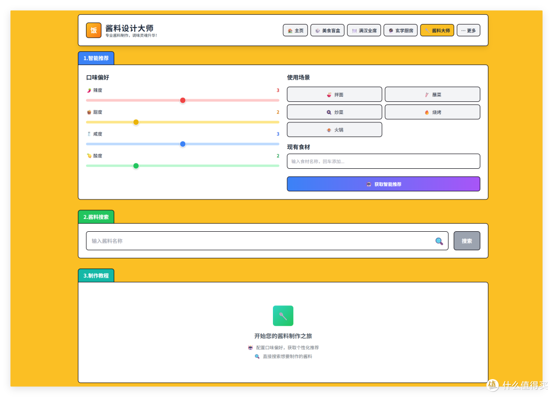553x397 pixels.
Task: Click the gray 搜索 button
Action: tap(466, 241)
